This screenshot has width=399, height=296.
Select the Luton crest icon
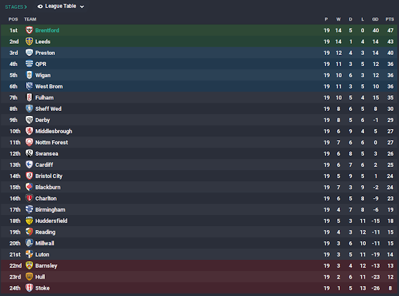click(x=29, y=254)
